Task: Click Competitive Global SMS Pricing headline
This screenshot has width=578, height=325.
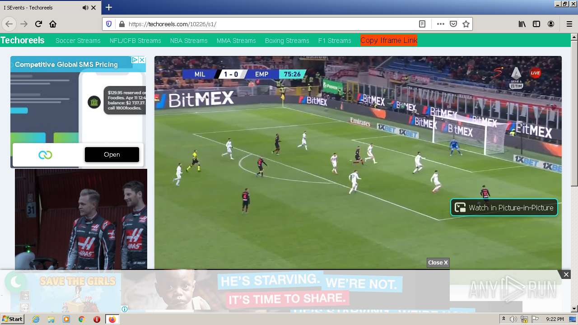Action: point(66,65)
